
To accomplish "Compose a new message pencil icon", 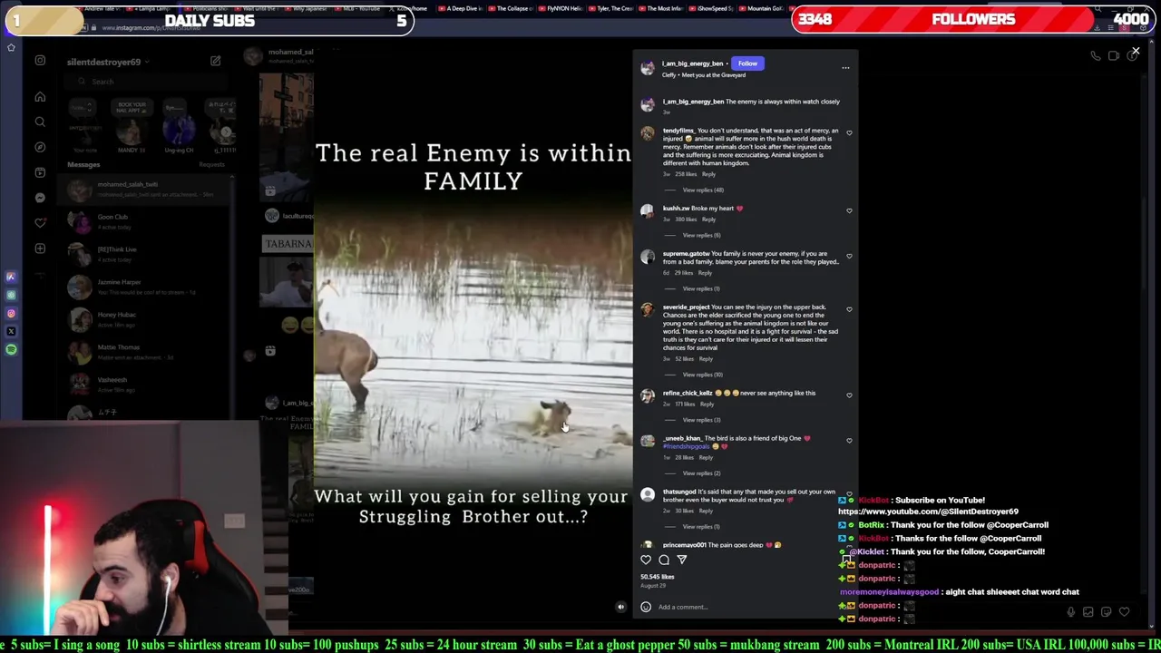I will click(x=215, y=61).
